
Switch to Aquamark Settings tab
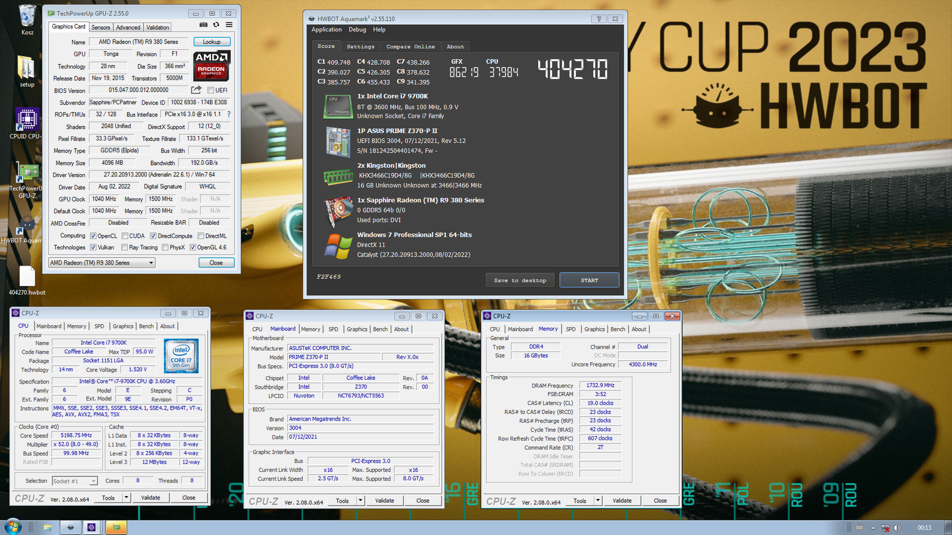(x=360, y=47)
